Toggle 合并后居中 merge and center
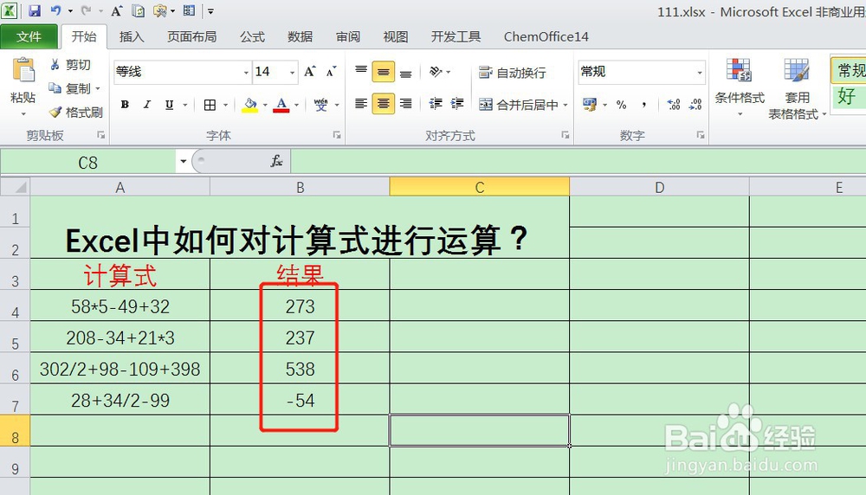Viewport: 866px width, 495px height. tap(519, 105)
